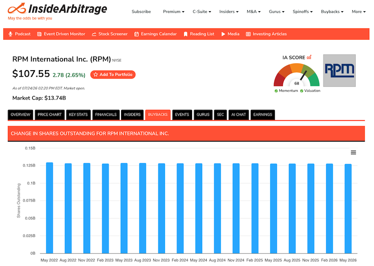Click the Media play icon

point(223,34)
